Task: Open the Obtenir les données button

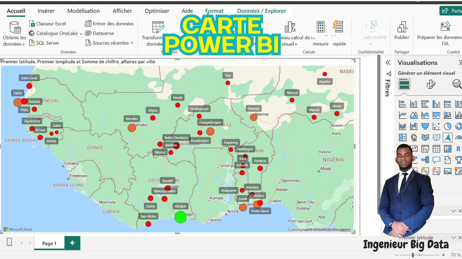Action: (x=14, y=34)
